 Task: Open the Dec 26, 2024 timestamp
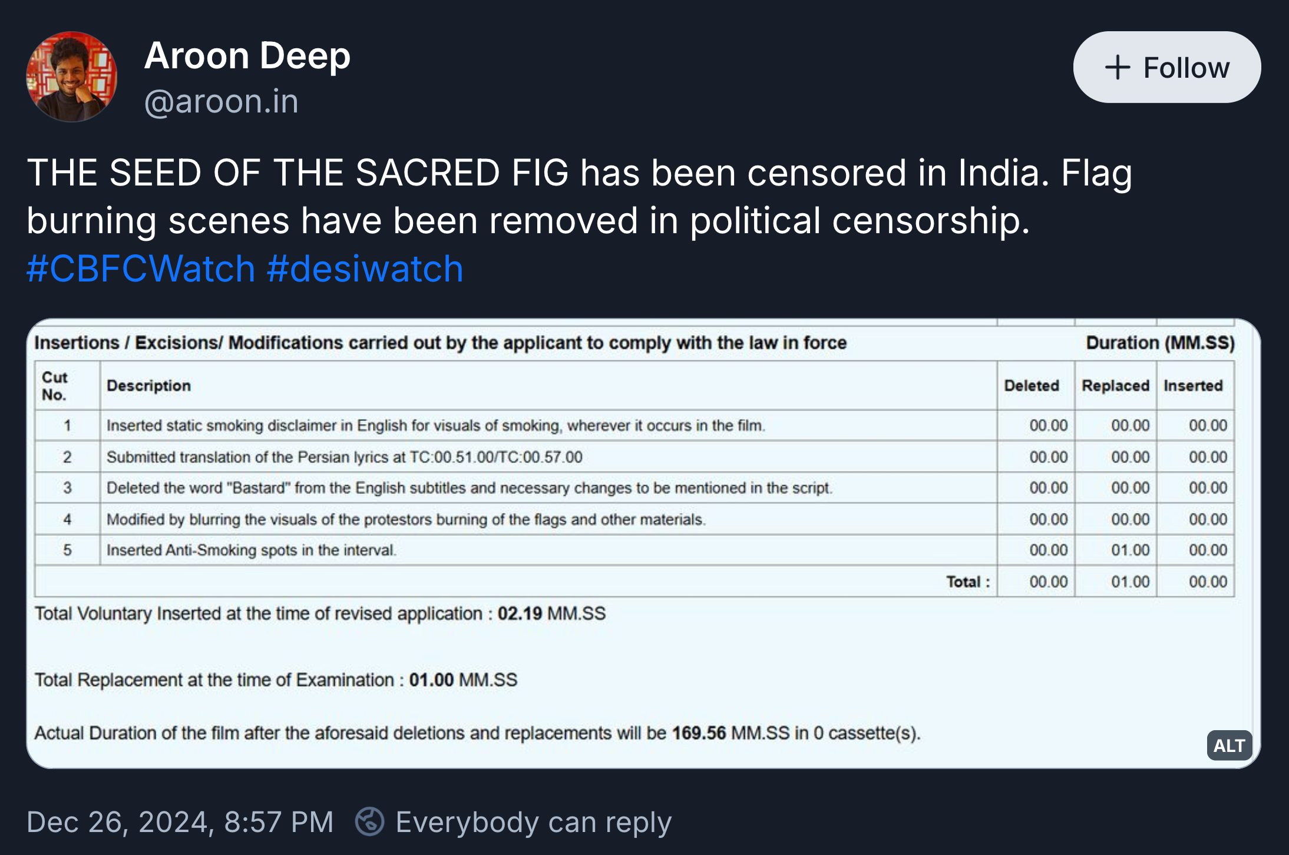point(180,822)
